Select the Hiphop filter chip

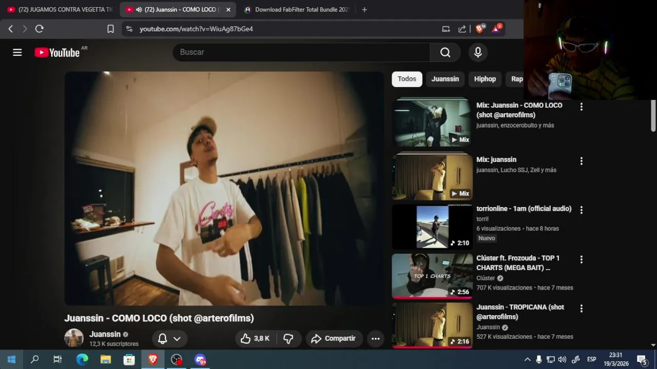(x=485, y=79)
